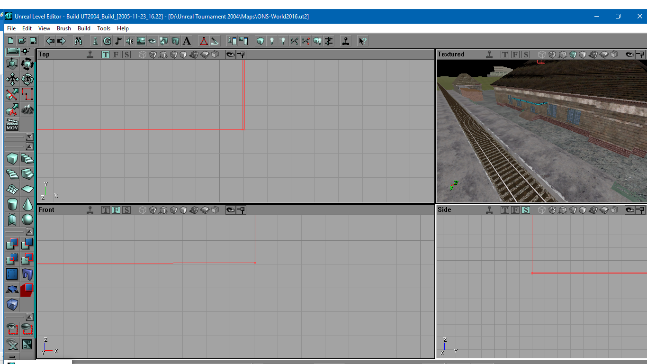The width and height of the screenshot is (647, 364).
Task: Click the Redo right arrow button
Action: pyautogui.click(x=62, y=41)
